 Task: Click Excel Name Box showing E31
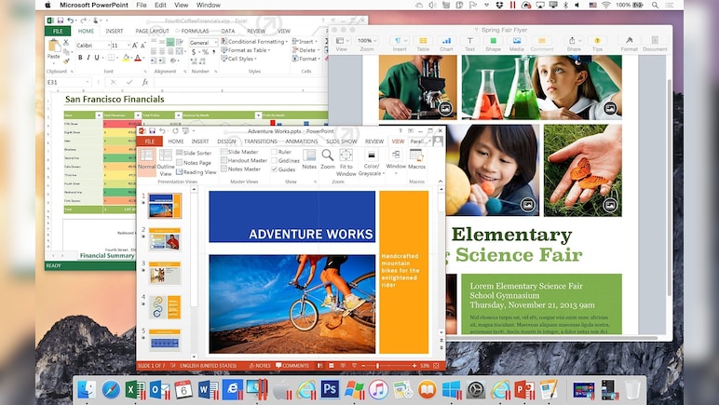[x=69, y=82]
